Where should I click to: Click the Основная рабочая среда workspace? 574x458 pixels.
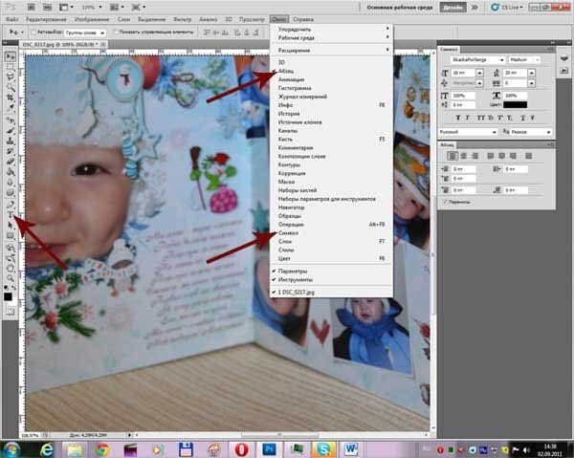[x=400, y=8]
